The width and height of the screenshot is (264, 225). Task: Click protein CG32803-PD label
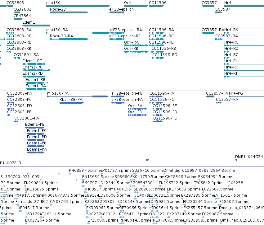coord(20,106)
